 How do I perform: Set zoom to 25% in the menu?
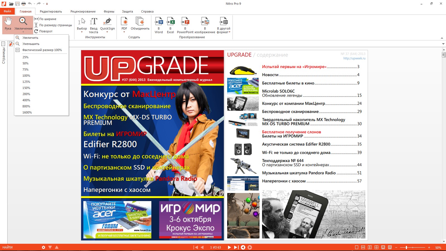pos(42,57)
